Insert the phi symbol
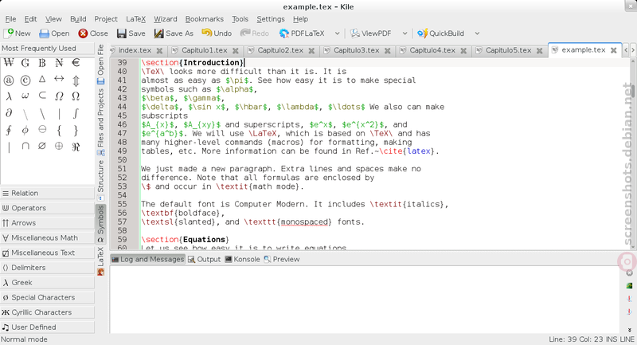This screenshot has width=637, height=345. pos(25,130)
